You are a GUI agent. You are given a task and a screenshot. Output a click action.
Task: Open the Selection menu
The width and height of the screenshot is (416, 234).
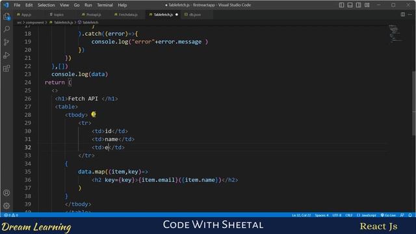46,5
